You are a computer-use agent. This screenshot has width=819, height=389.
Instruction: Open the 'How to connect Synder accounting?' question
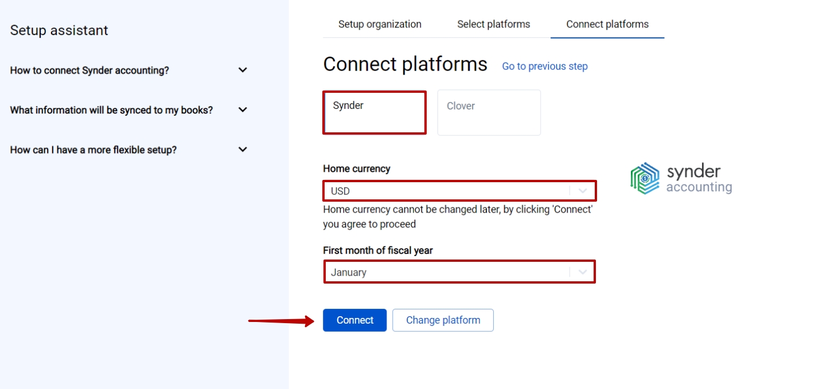(89, 70)
